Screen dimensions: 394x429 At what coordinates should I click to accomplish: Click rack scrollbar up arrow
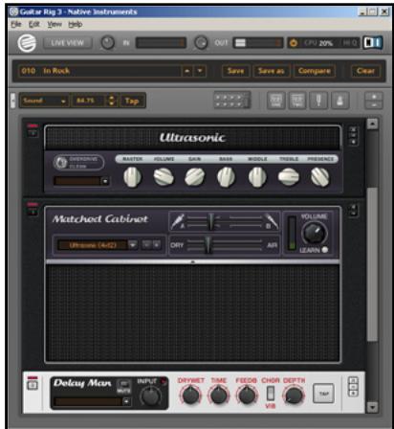point(372,124)
